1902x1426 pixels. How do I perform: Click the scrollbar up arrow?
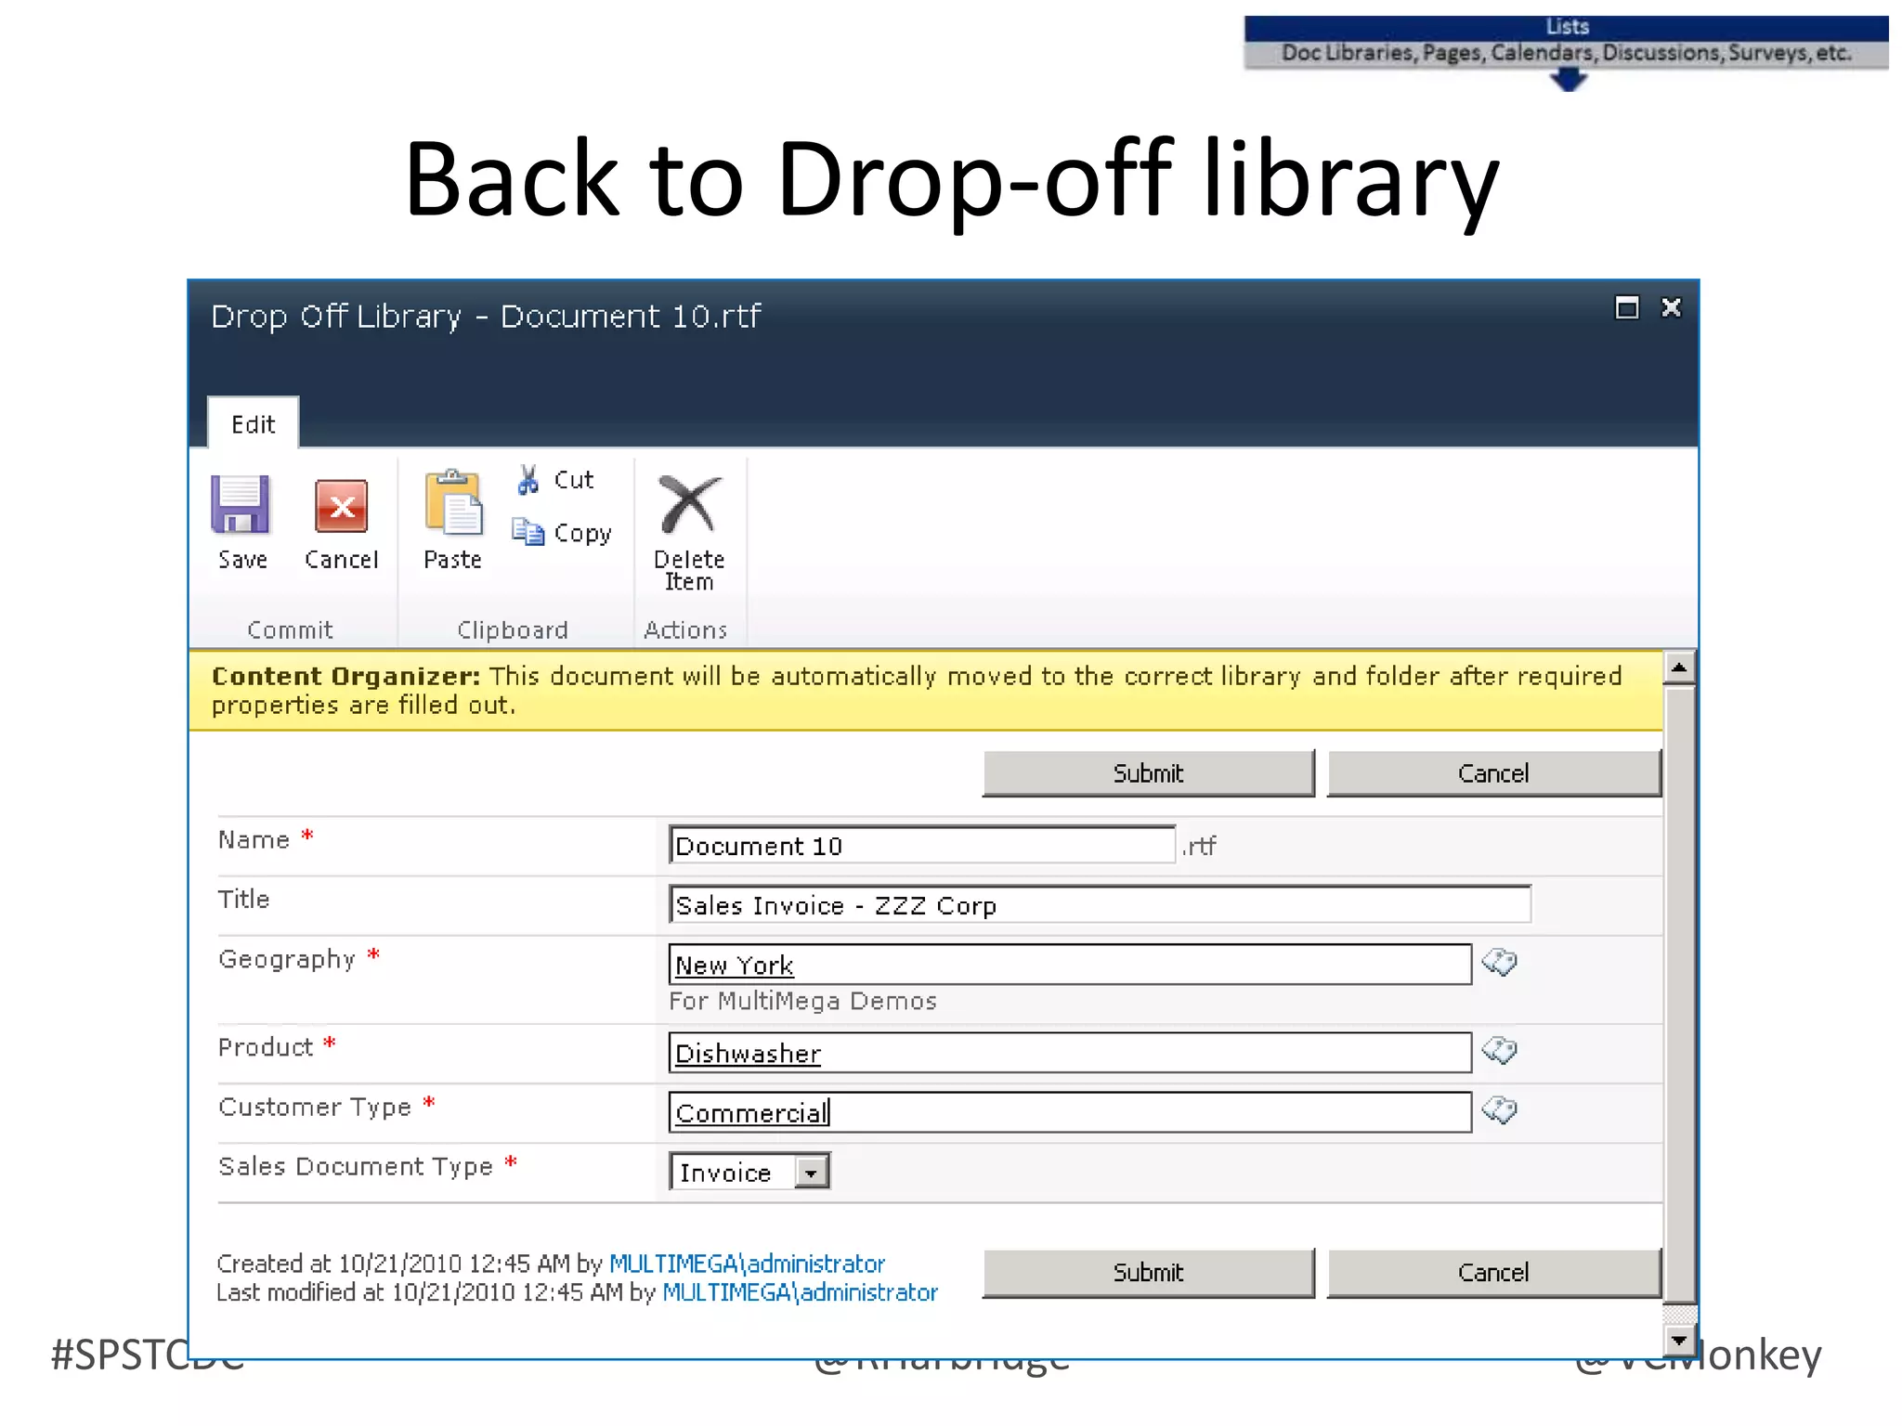pos(1678,668)
